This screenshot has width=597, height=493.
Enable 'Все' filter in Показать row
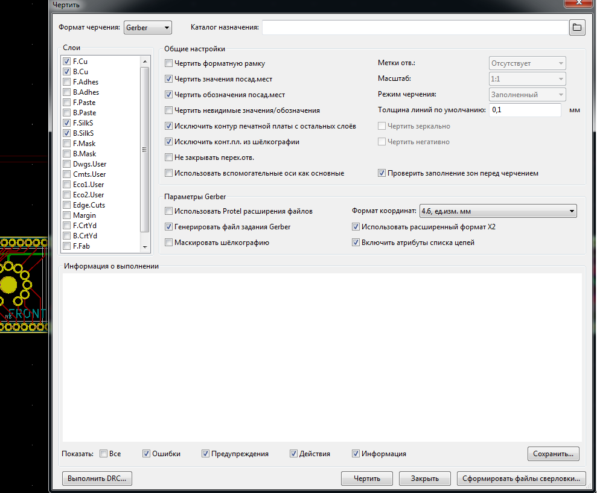click(x=104, y=454)
